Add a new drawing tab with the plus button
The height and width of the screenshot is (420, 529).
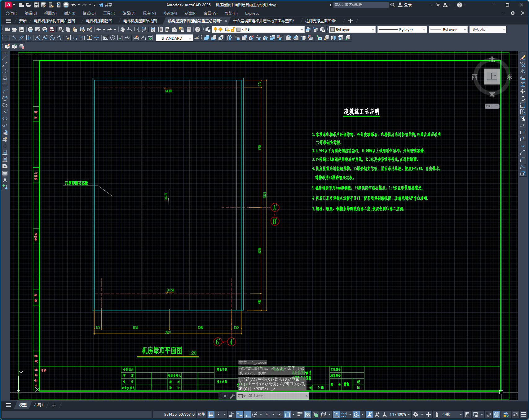(350, 21)
